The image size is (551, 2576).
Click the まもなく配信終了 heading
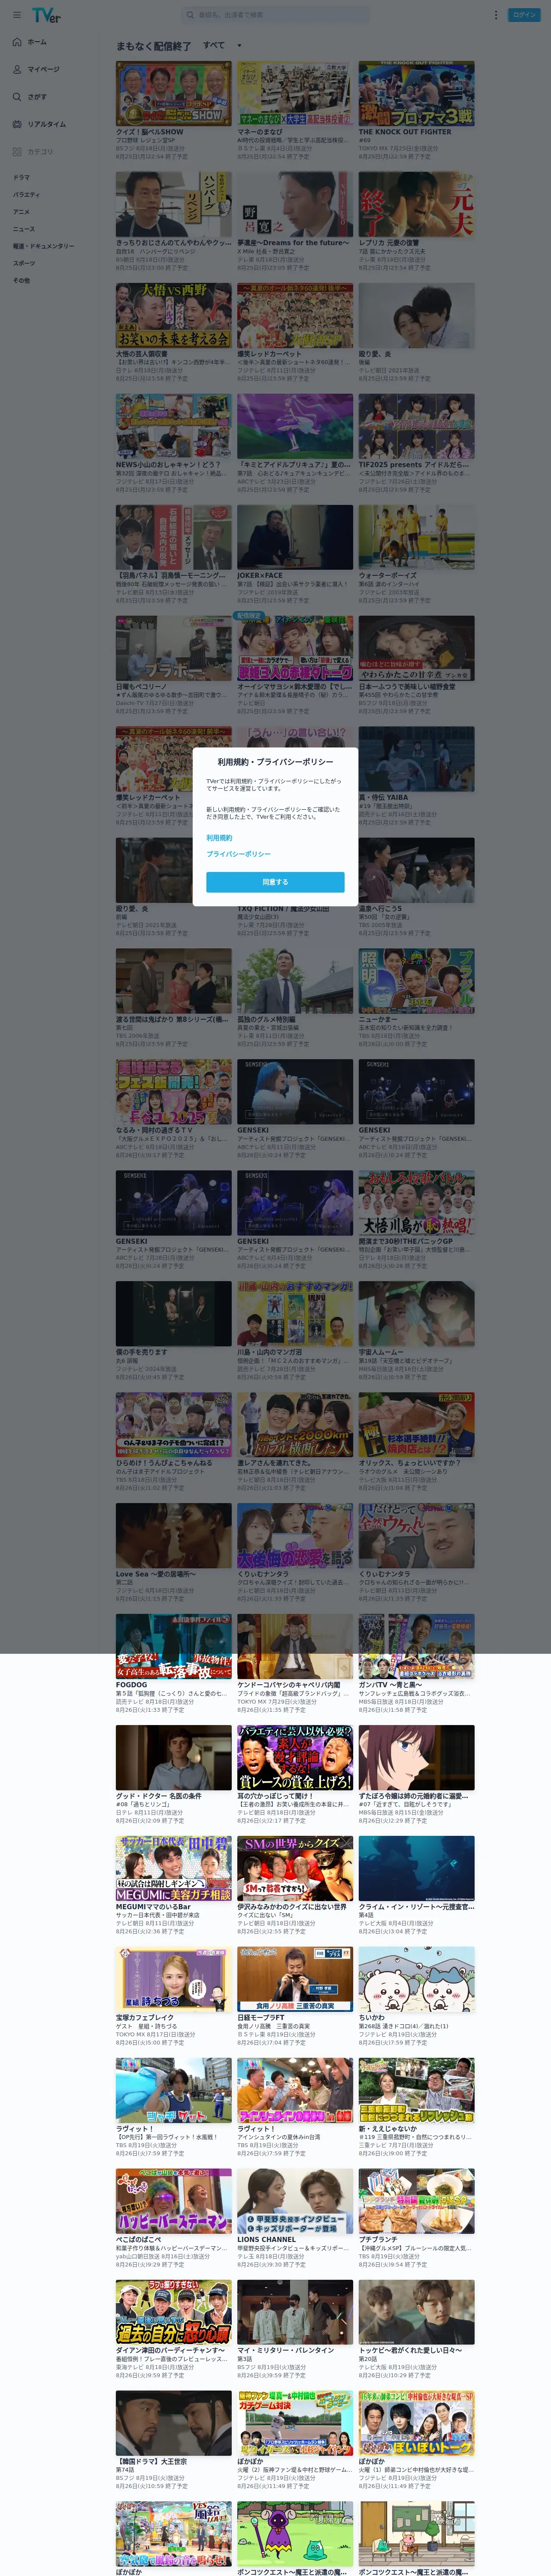coord(153,46)
